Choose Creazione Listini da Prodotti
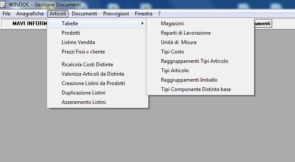Image resolution: width=295 pixels, height=162 pixels. pyautogui.click(x=97, y=83)
